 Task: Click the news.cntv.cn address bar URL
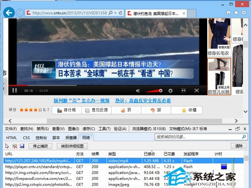(x=70, y=13)
